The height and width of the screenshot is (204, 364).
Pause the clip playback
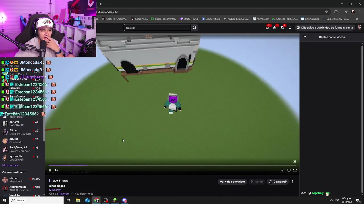50,170
